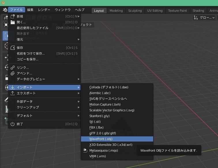
Task: Expand the データのプレビュー submenu
Action: tap(44, 79)
